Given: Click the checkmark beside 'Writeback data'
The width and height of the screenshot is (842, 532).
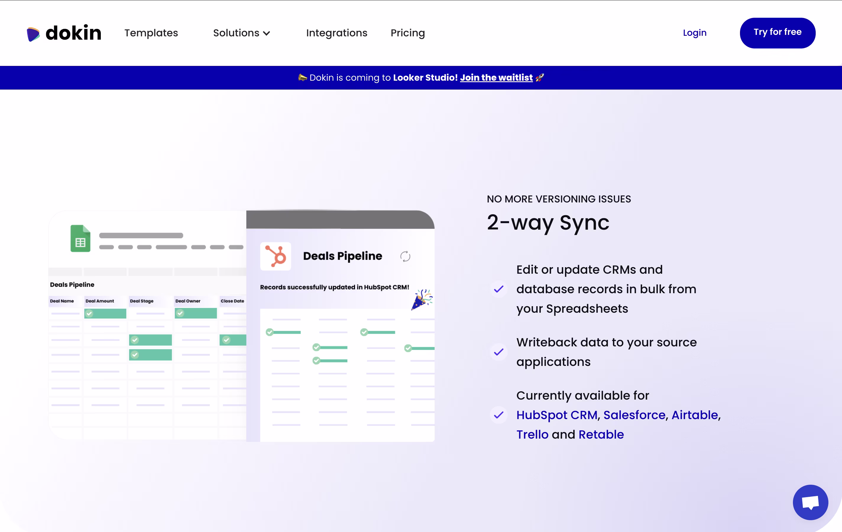Looking at the screenshot, I should pyautogui.click(x=499, y=352).
